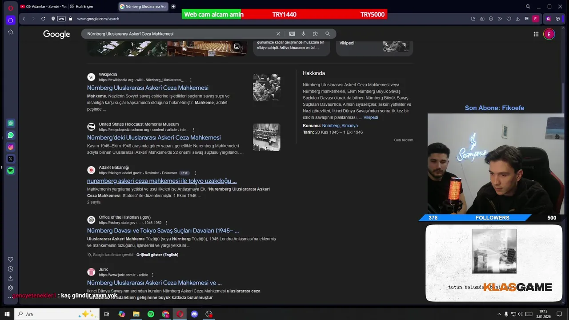Image resolution: width=569 pixels, height=320 pixels.
Task: Open Nürnberg'deki Uluslararası Askerî Ceza Mahkemesi result
Action: 154,138
